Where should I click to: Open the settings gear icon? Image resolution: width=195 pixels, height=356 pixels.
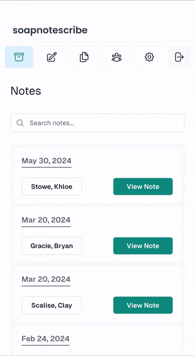point(149,57)
